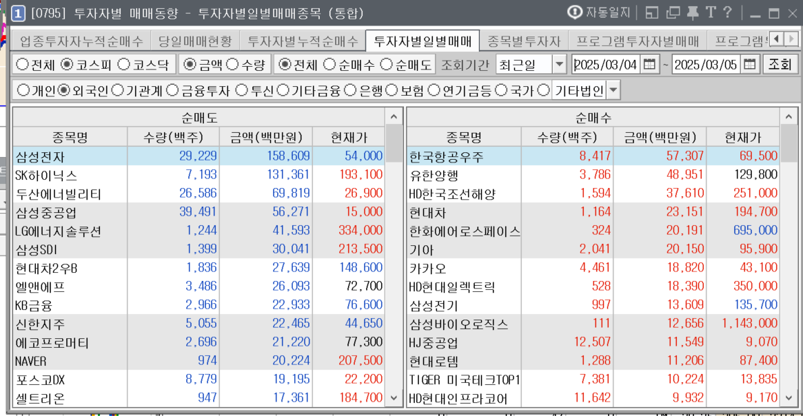
Task: Expand the 최근일 period dropdown
Action: pos(559,65)
